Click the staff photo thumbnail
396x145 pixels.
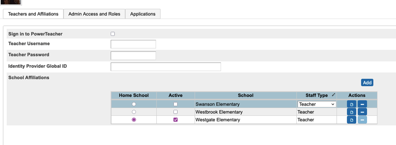click(11, 2)
